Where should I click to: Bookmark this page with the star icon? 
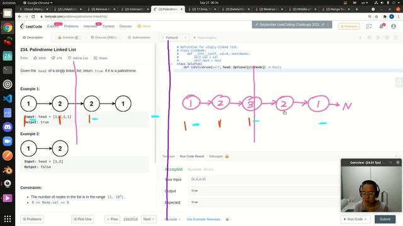[377, 16]
